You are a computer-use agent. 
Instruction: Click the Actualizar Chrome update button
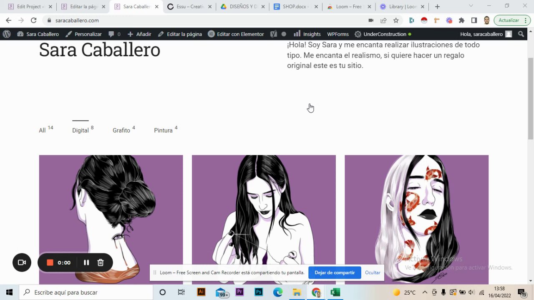click(512, 20)
